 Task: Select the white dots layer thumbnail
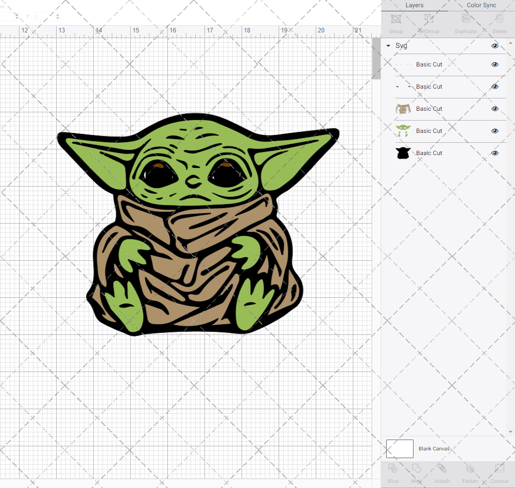[x=403, y=64]
